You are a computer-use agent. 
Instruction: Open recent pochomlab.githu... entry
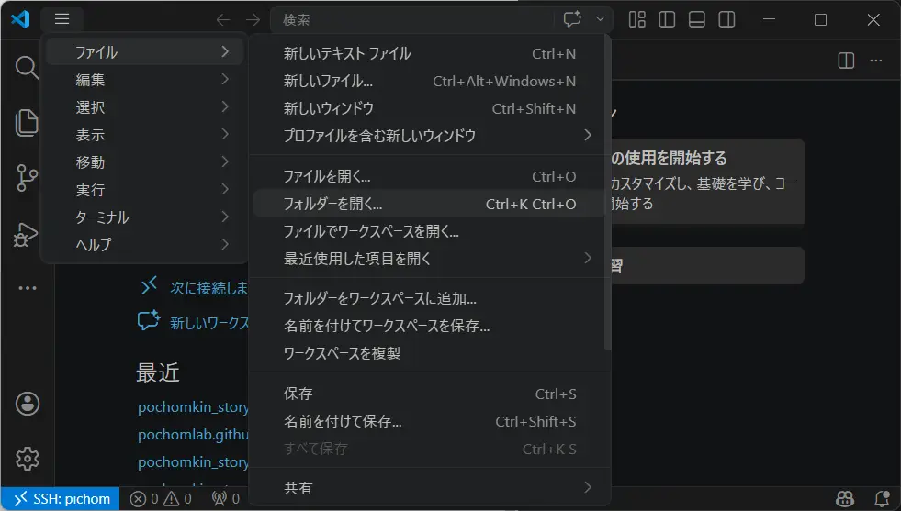[193, 435]
